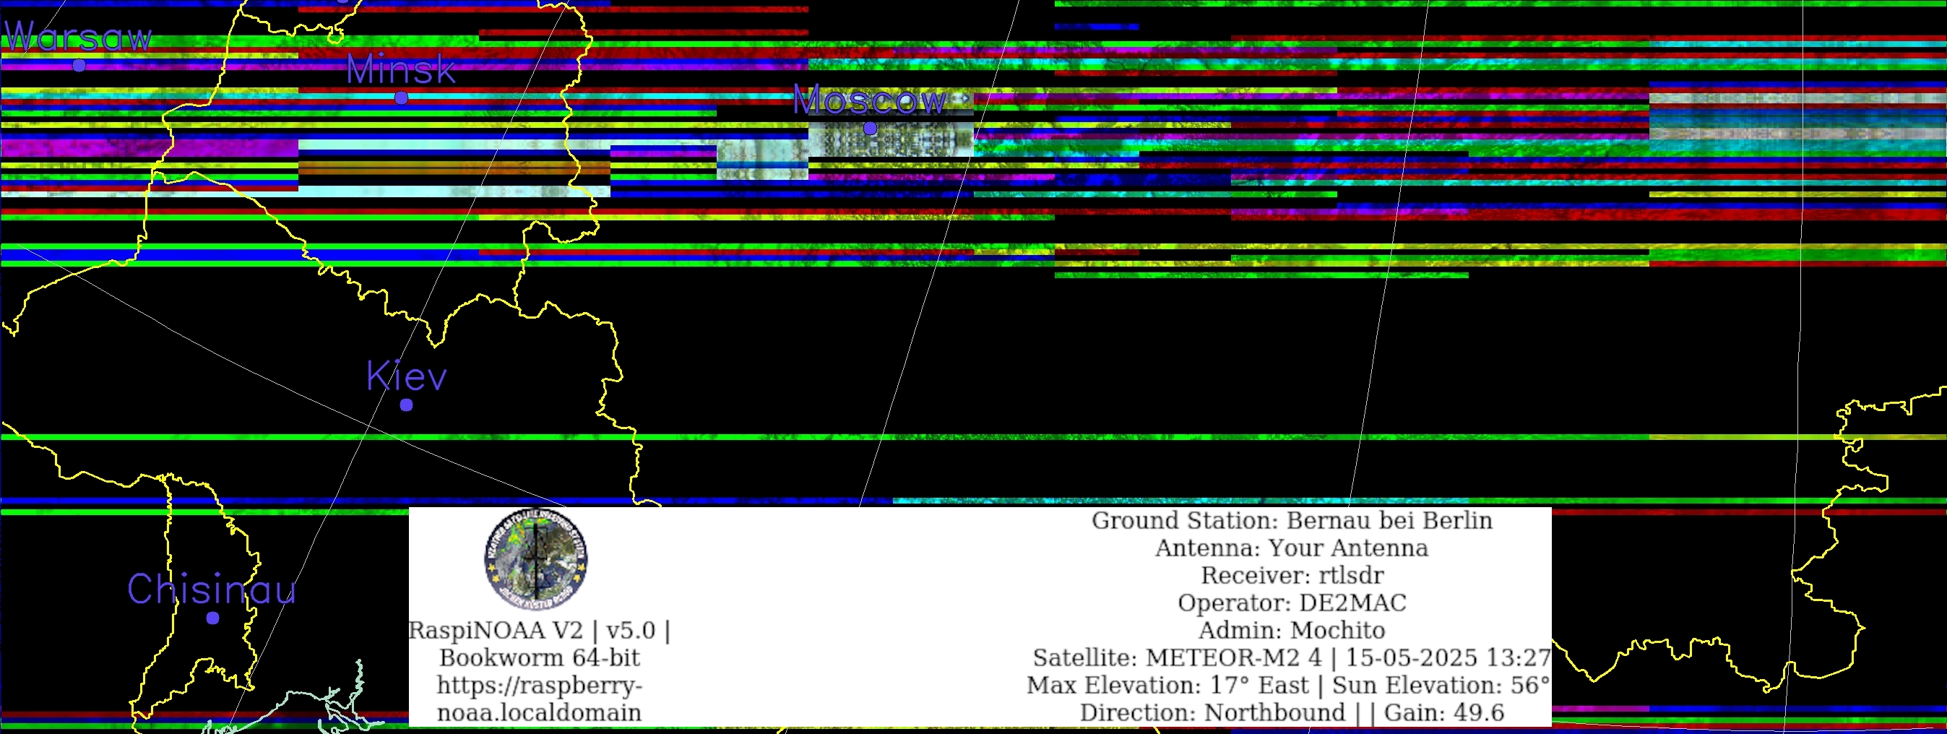Click the blue dot marking Minsk
Screen dimensions: 1947x734
[402, 98]
